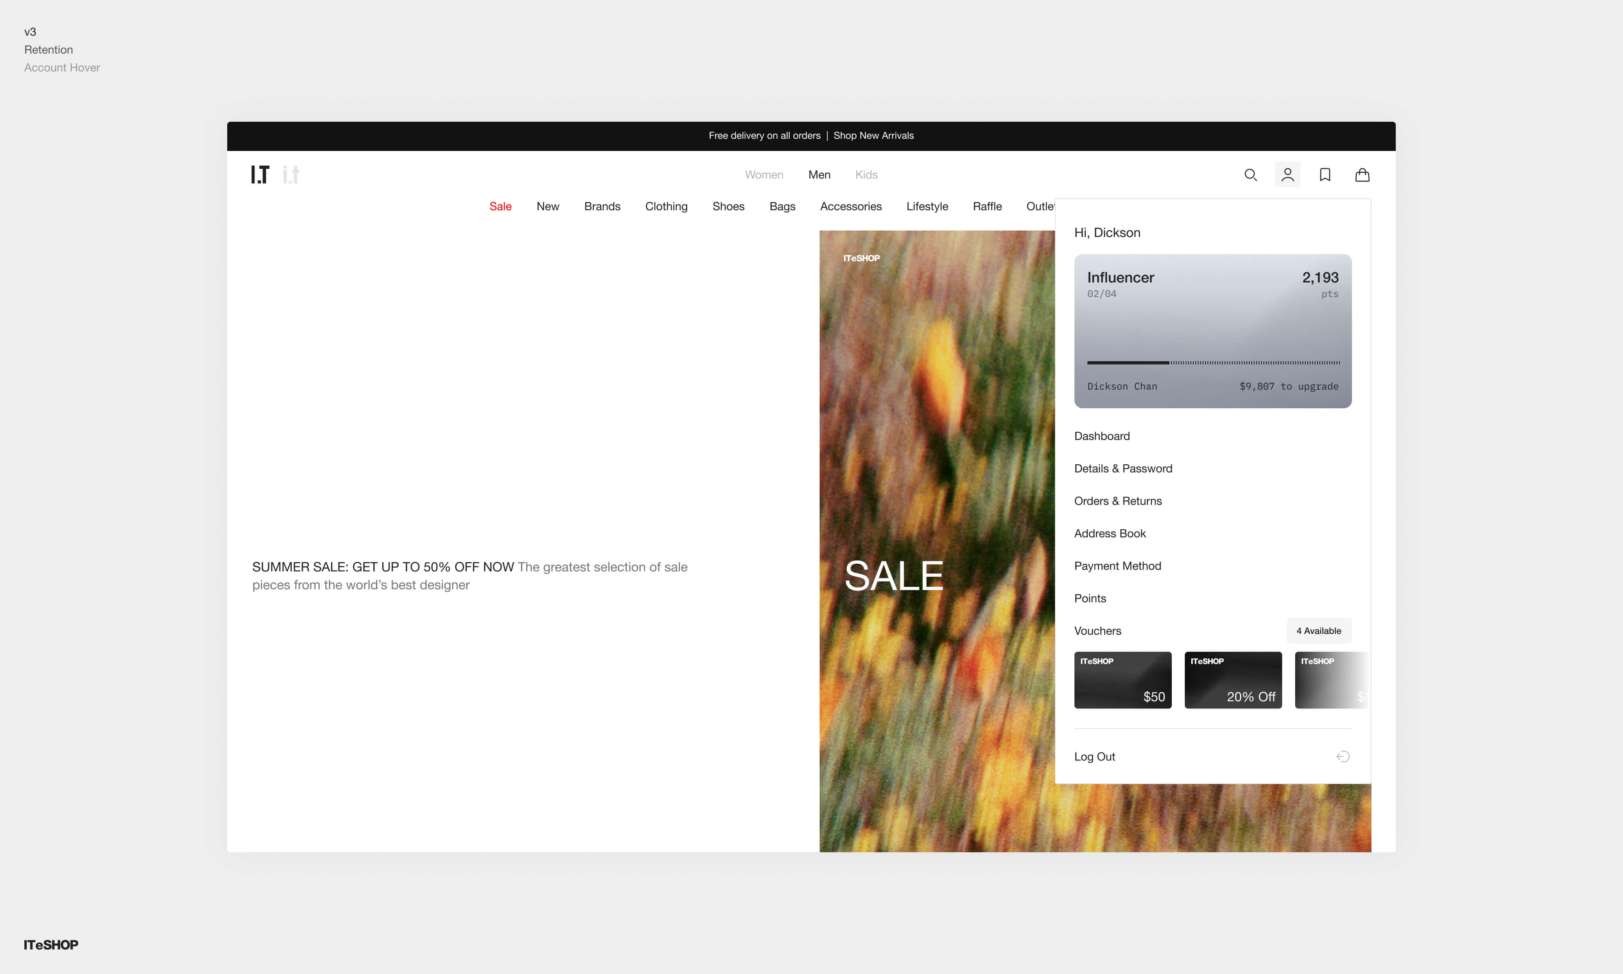This screenshot has width=1623, height=974.
Task: Click the tier upgrade progress bar
Action: point(1213,362)
